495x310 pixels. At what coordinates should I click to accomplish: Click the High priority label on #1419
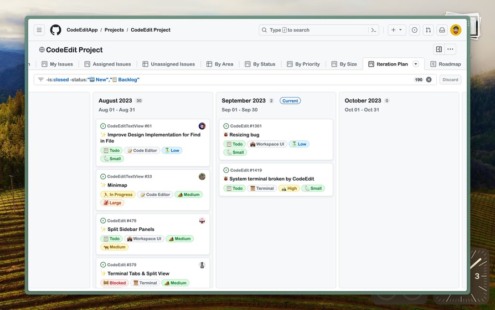tap(289, 188)
